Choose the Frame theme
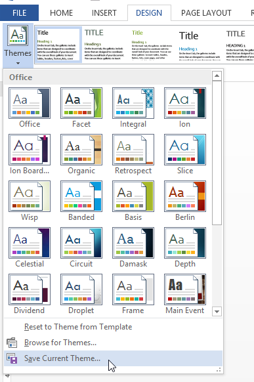Image resolution: width=254 pixels, height=382 pixels. pyautogui.click(x=133, y=289)
